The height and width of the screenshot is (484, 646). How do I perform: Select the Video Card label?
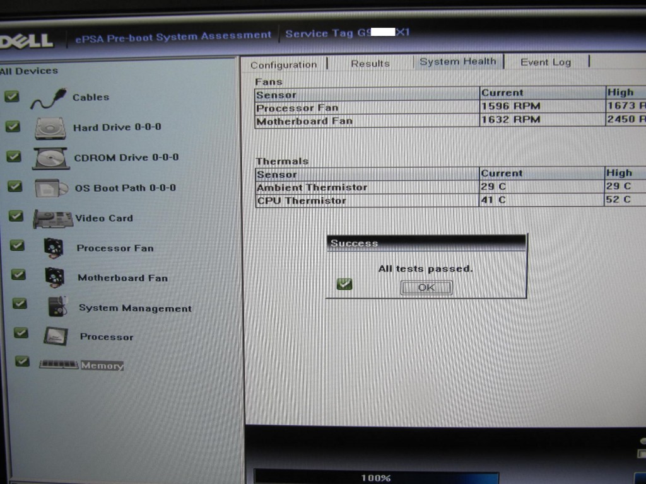[x=104, y=218]
